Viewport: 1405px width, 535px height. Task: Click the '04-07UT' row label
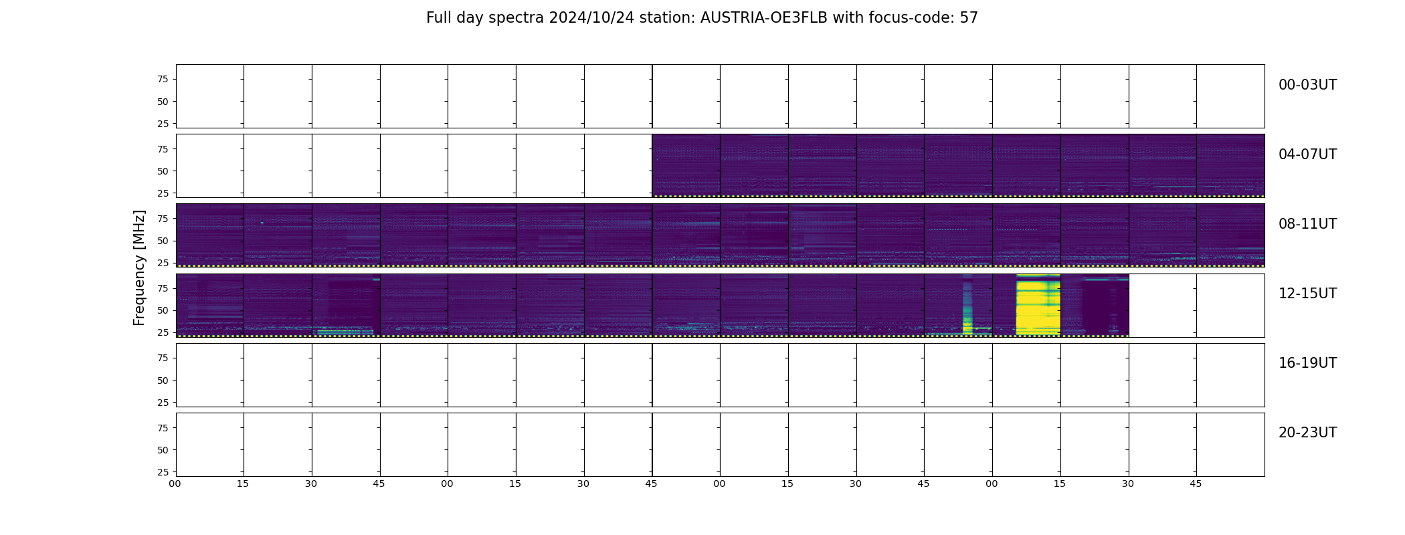click(x=1307, y=154)
